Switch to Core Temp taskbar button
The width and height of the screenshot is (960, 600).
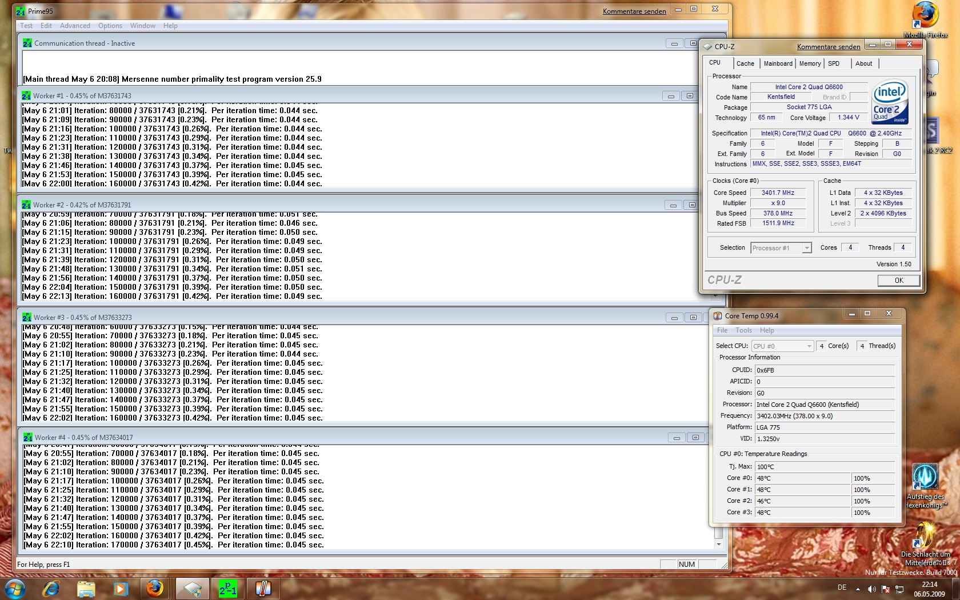263,589
